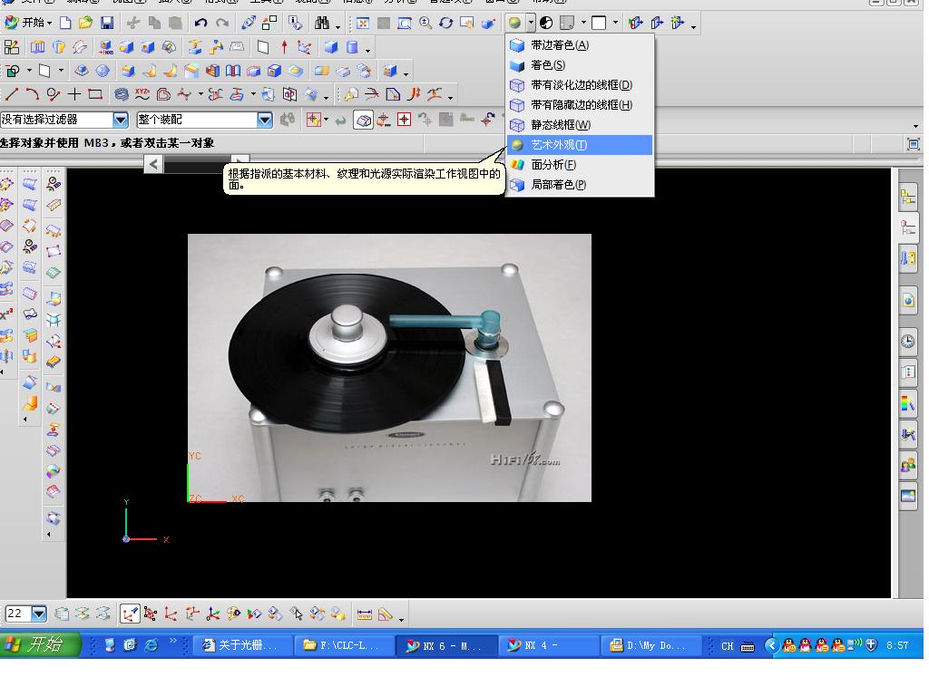Open the Assembly Navigator side tab
Image resolution: width=929 pixels, height=696 pixels.
click(908, 198)
